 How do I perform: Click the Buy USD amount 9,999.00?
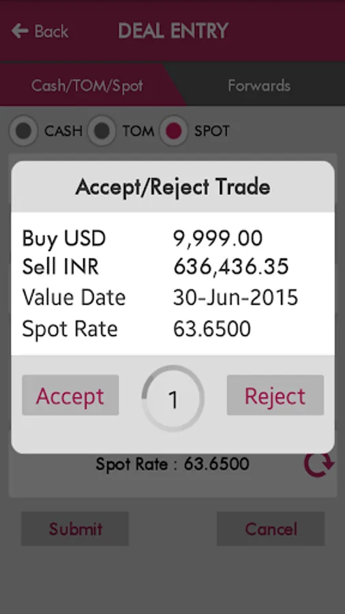coord(218,239)
